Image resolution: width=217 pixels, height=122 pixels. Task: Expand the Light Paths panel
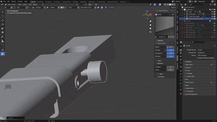coord(200,65)
